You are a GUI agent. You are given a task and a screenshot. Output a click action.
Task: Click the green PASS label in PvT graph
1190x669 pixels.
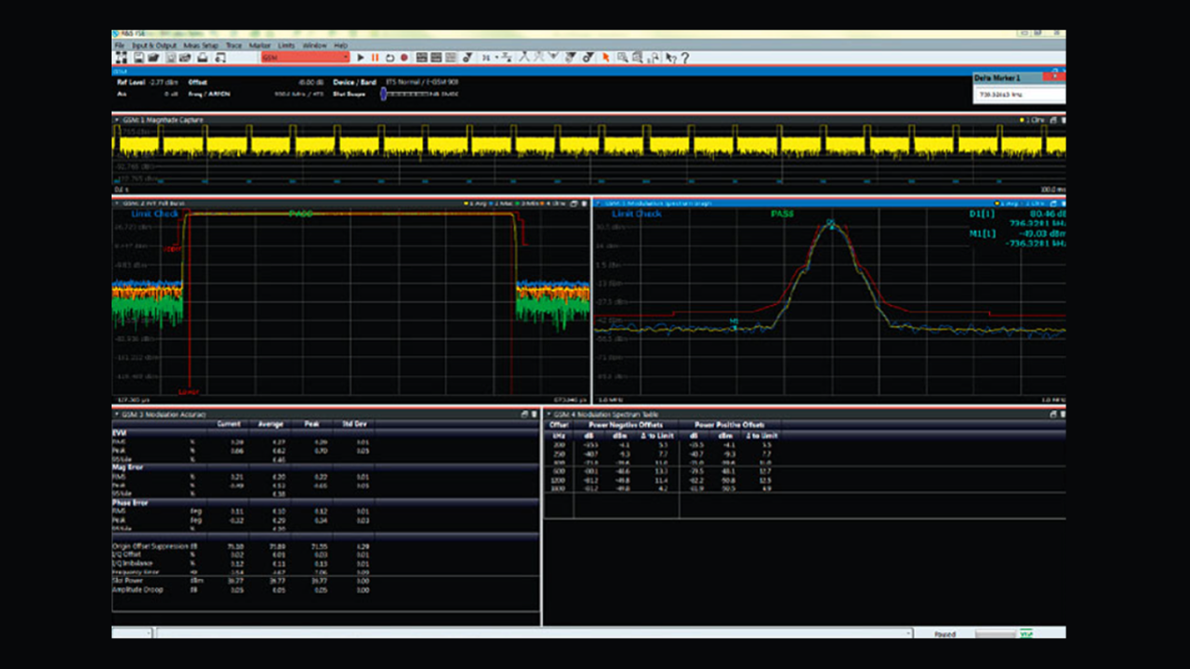[300, 213]
